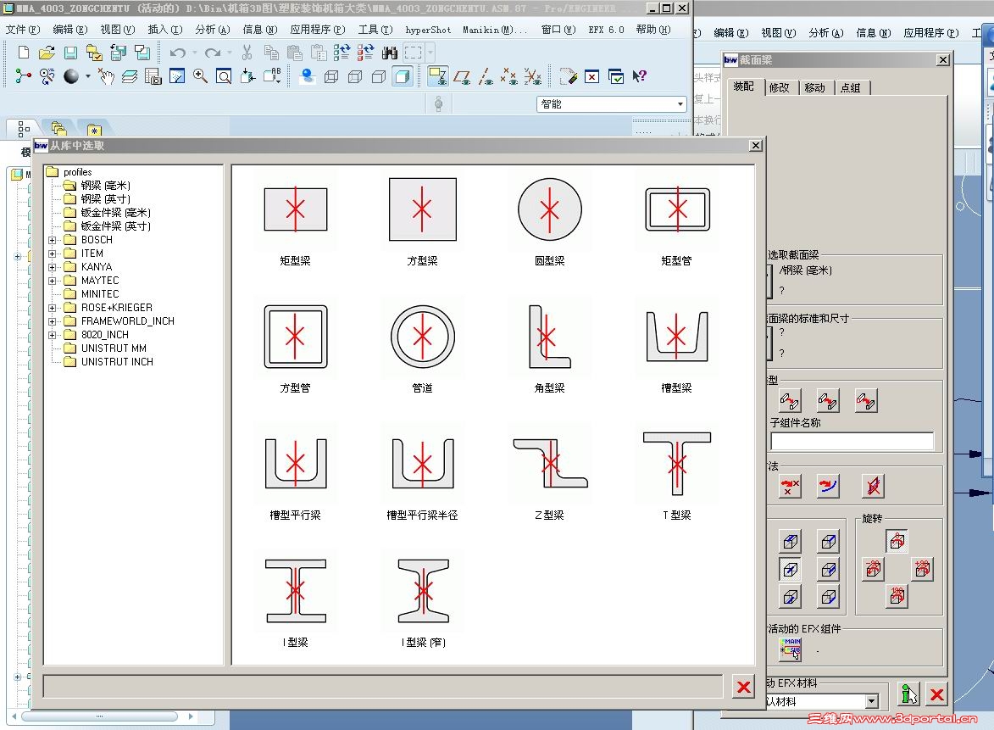Screen dimensions: 994x730
Task: Click the New file icon in toolbar
Action: [x=24, y=53]
